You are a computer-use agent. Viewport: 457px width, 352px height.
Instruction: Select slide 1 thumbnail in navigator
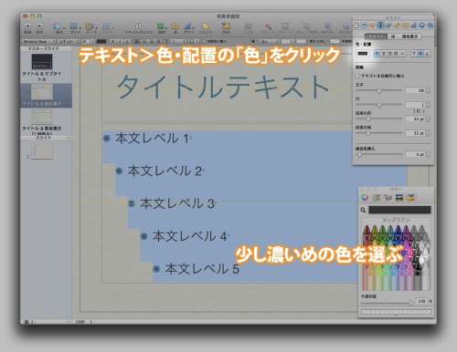coord(42,151)
